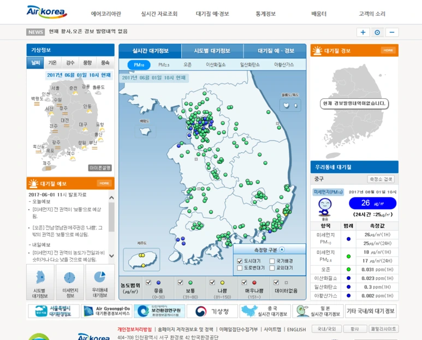422x340 pixels.
Task: Select the 오존 pollutant tab
Action: [188, 65]
